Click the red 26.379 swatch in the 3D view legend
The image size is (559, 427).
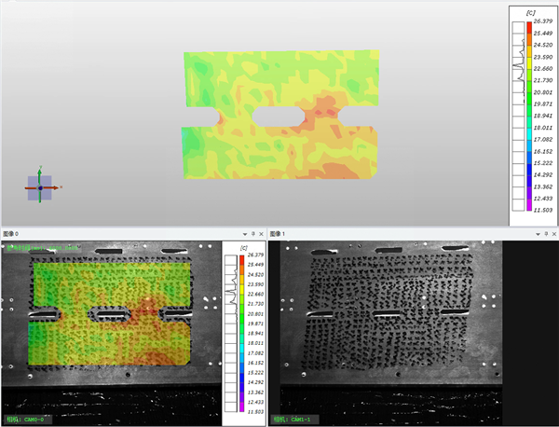click(529, 27)
